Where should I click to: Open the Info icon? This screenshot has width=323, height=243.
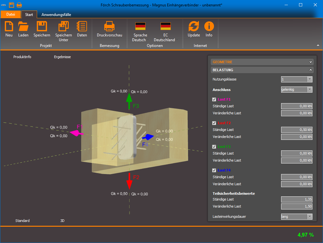point(209,26)
